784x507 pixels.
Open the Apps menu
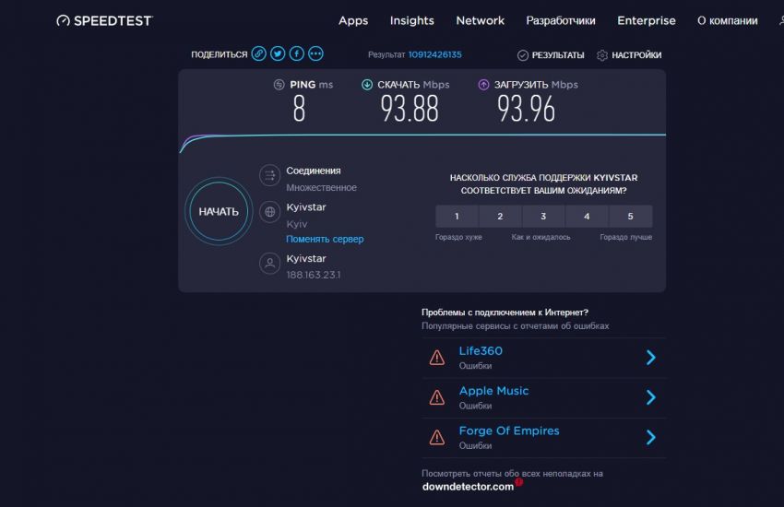point(353,20)
